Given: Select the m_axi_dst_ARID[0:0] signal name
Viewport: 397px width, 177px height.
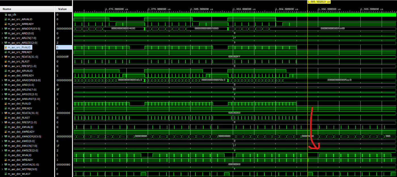Looking at the screenshot, I should click(x=21, y=85).
